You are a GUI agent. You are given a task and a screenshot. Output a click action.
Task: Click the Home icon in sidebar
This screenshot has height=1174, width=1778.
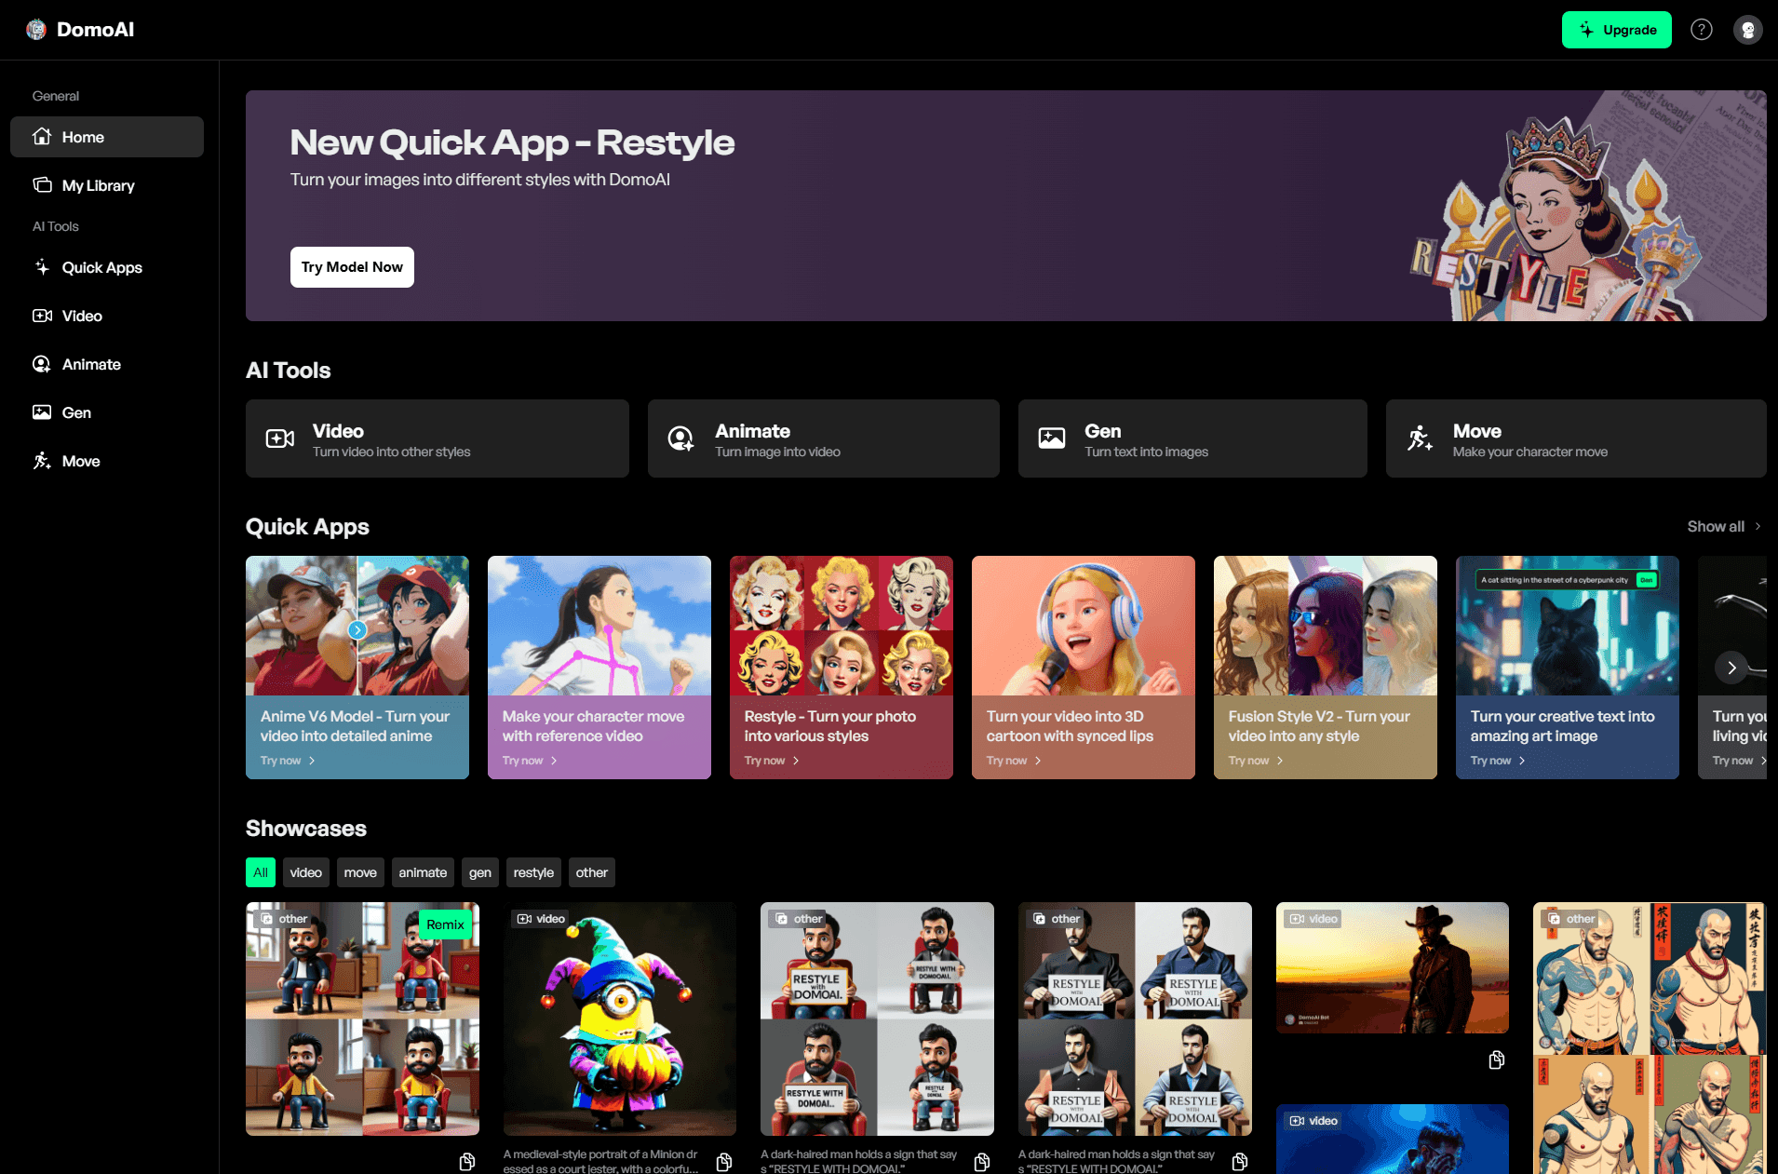point(42,137)
